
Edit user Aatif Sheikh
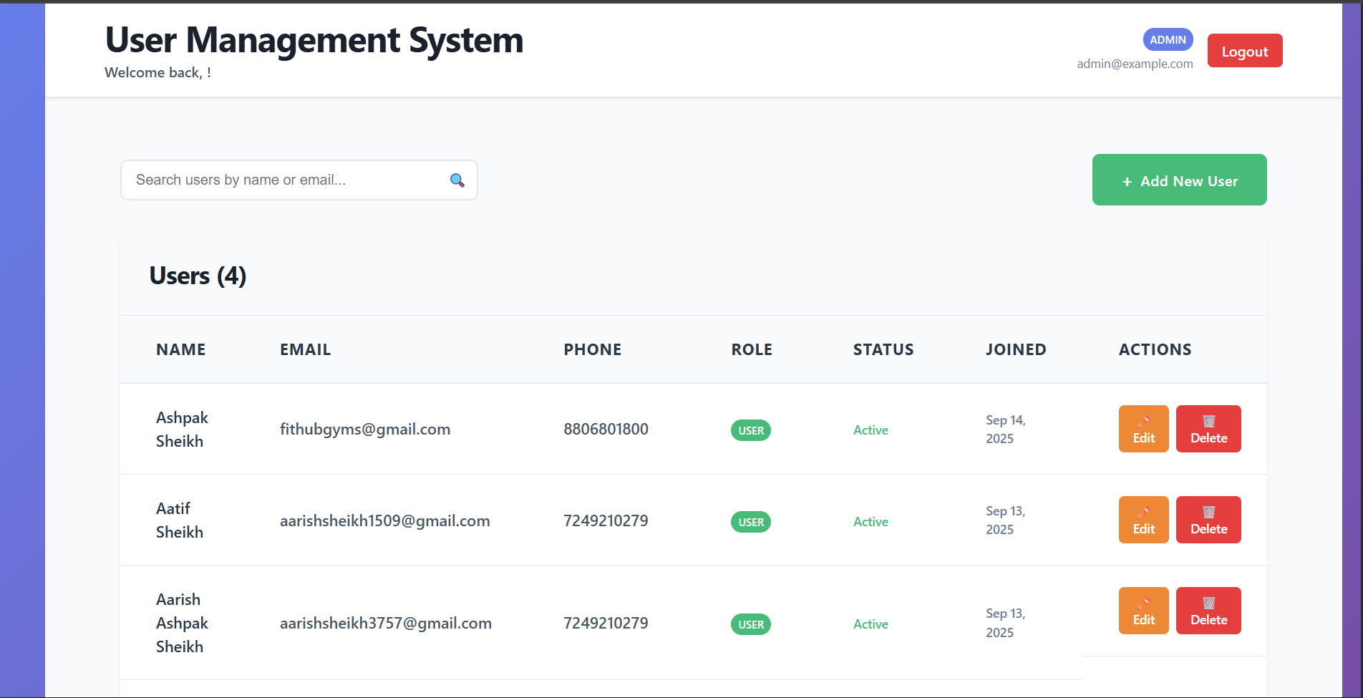pos(1143,520)
